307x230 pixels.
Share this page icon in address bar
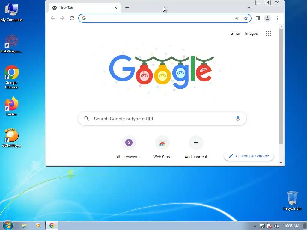click(236, 18)
